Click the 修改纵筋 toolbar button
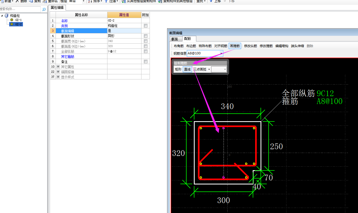Image resolution: width=358 pixels, height=213 pixels. pos(251,46)
